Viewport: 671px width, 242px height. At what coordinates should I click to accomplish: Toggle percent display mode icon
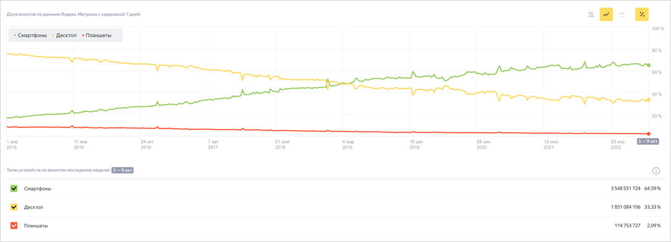(x=642, y=14)
